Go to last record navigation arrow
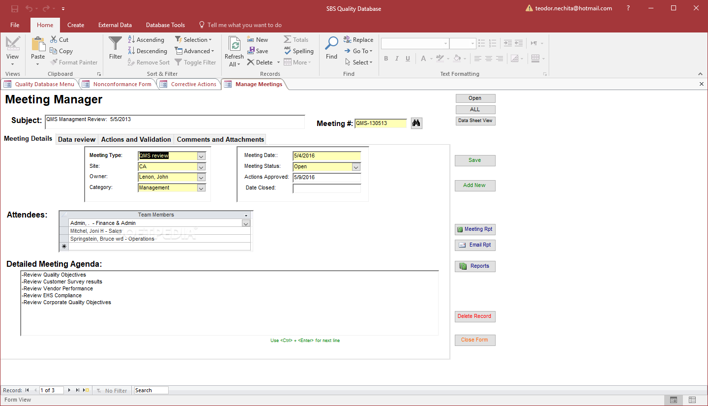The width and height of the screenshot is (708, 406). (78, 390)
